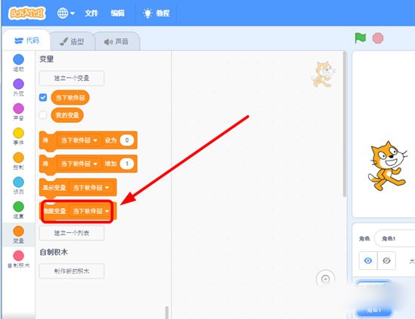Switch to the 造型 costumes tab
This screenshot has width=415, height=319.
click(72, 41)
